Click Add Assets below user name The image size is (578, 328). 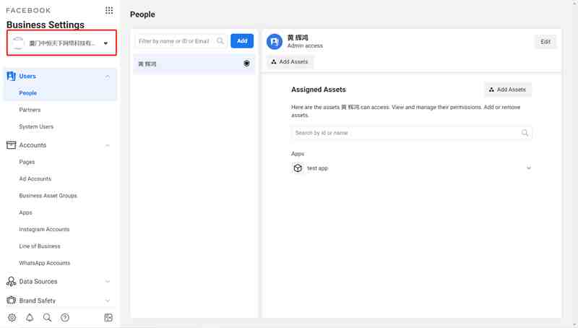coord(290,61)
